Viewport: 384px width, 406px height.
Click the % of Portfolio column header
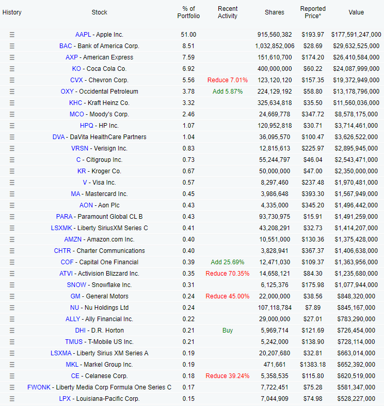(188, 12)
